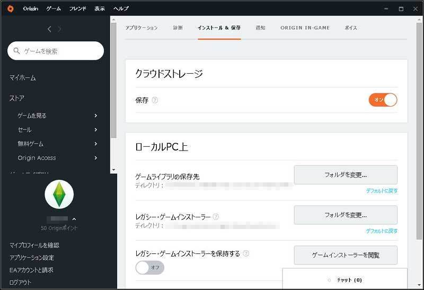Image resolution: width=424 pixels, height=290 pixels.
Task: Click the magnifier icon in search box
Action: tap(17, 51)
